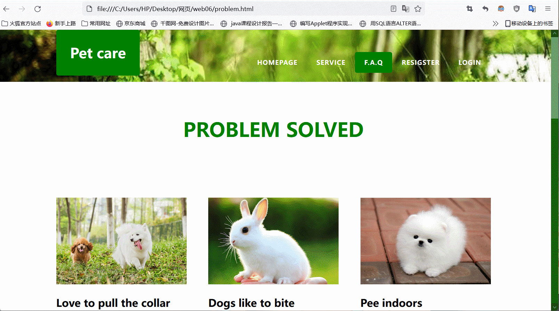Click the browser back arrow
This screenshot has height=311, width=559.
pos(6,9)
